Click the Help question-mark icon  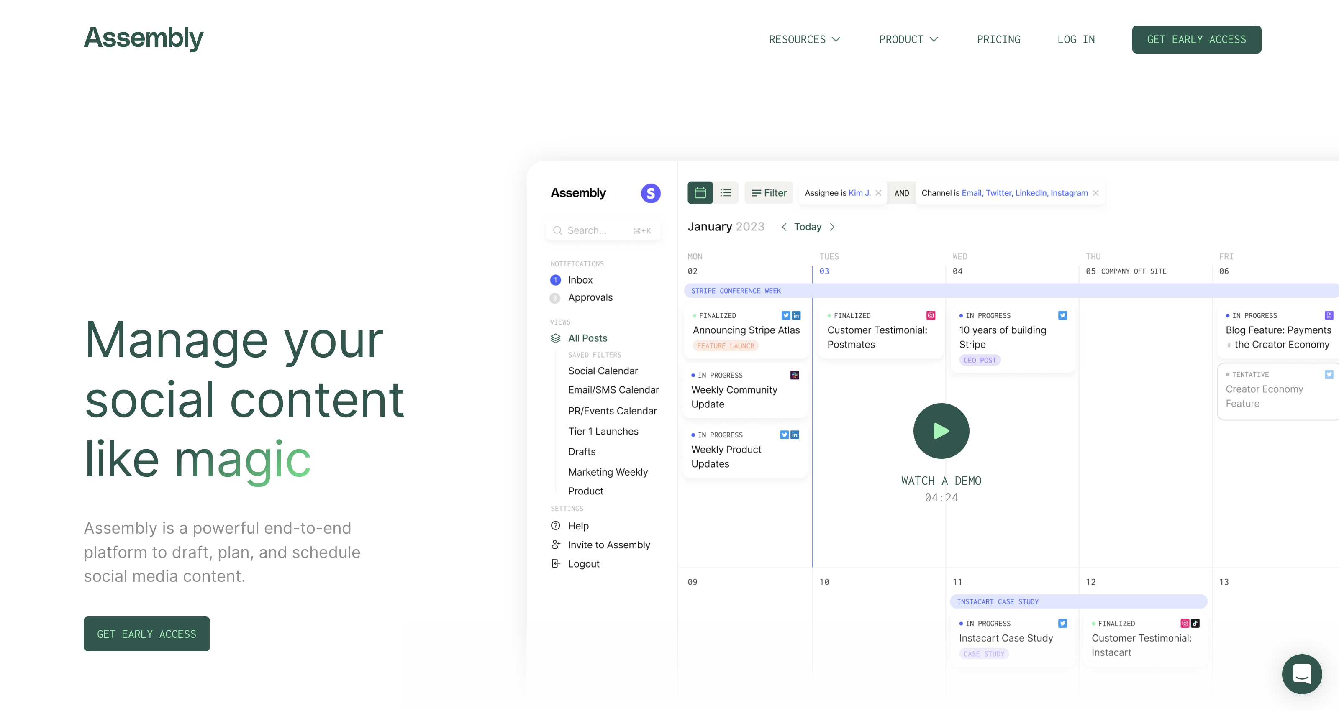point(556,526)
